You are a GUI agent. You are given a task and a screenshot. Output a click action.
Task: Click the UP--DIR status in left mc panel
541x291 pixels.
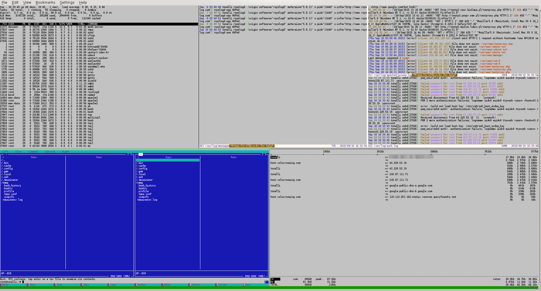pos(6,273)
